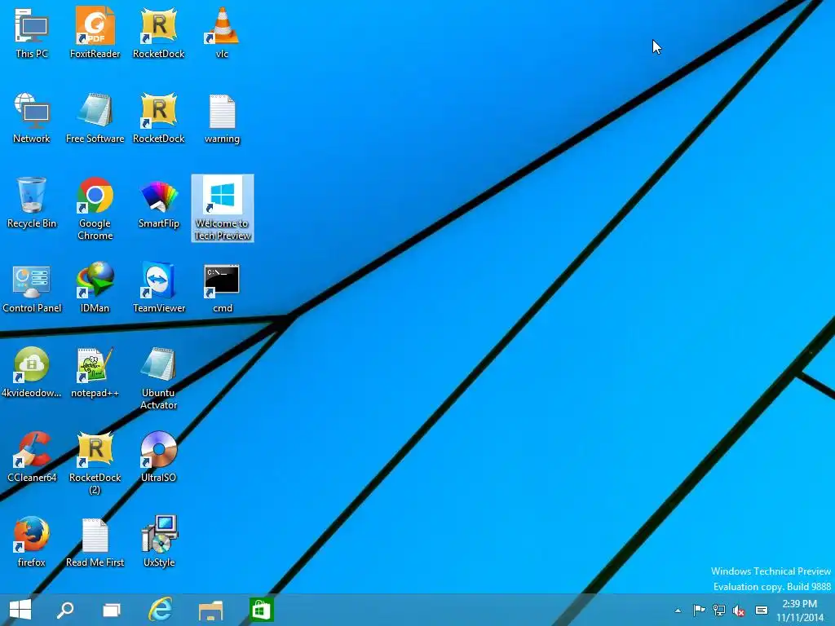Select the vlc media player shortcut
Screen dimensions: 835x626
[222, 33]
